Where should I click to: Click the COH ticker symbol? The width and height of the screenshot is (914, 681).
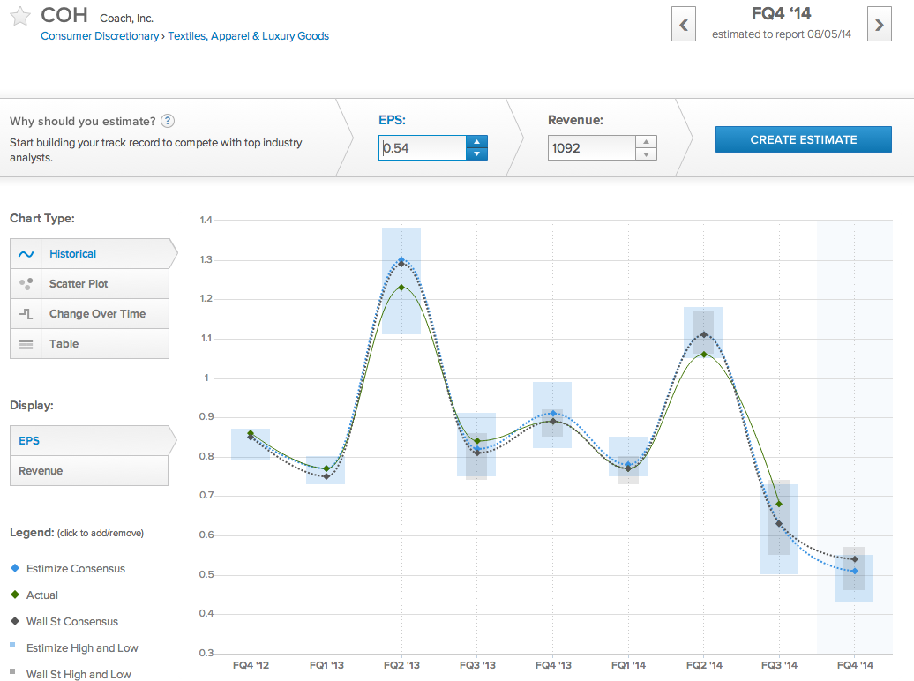[64, 15]
